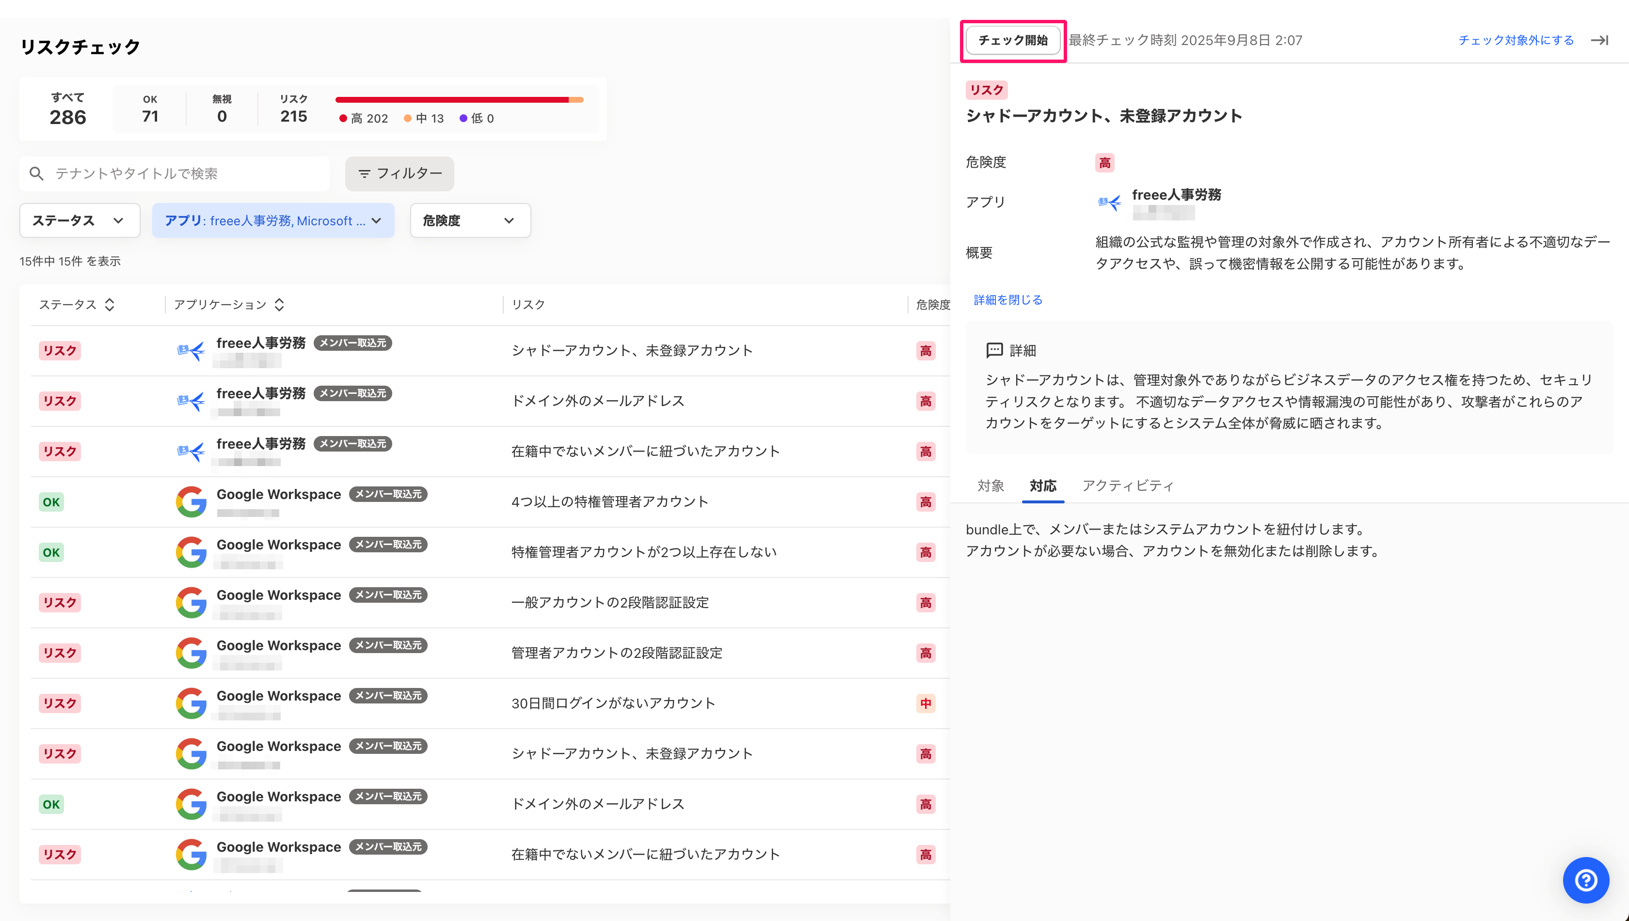Click the red 高 202 legend dot
Image resolution: width=1629 pixels, height=921 pixels.
pos(343,118)
